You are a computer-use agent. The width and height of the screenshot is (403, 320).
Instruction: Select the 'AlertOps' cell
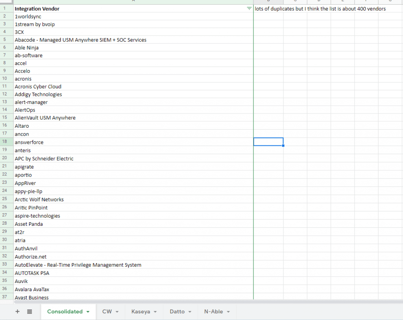point(133,110)
